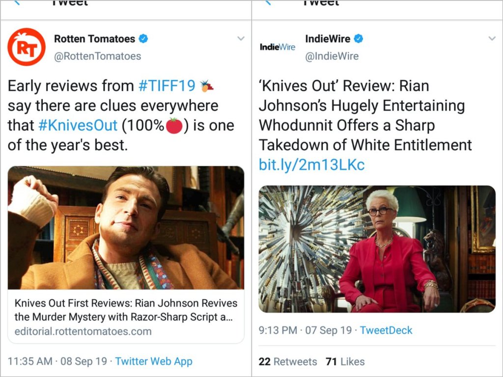The height and width of the screenshot is (377, 503).
Task: Open the man in brown coat photo
Action: [126, 227]
